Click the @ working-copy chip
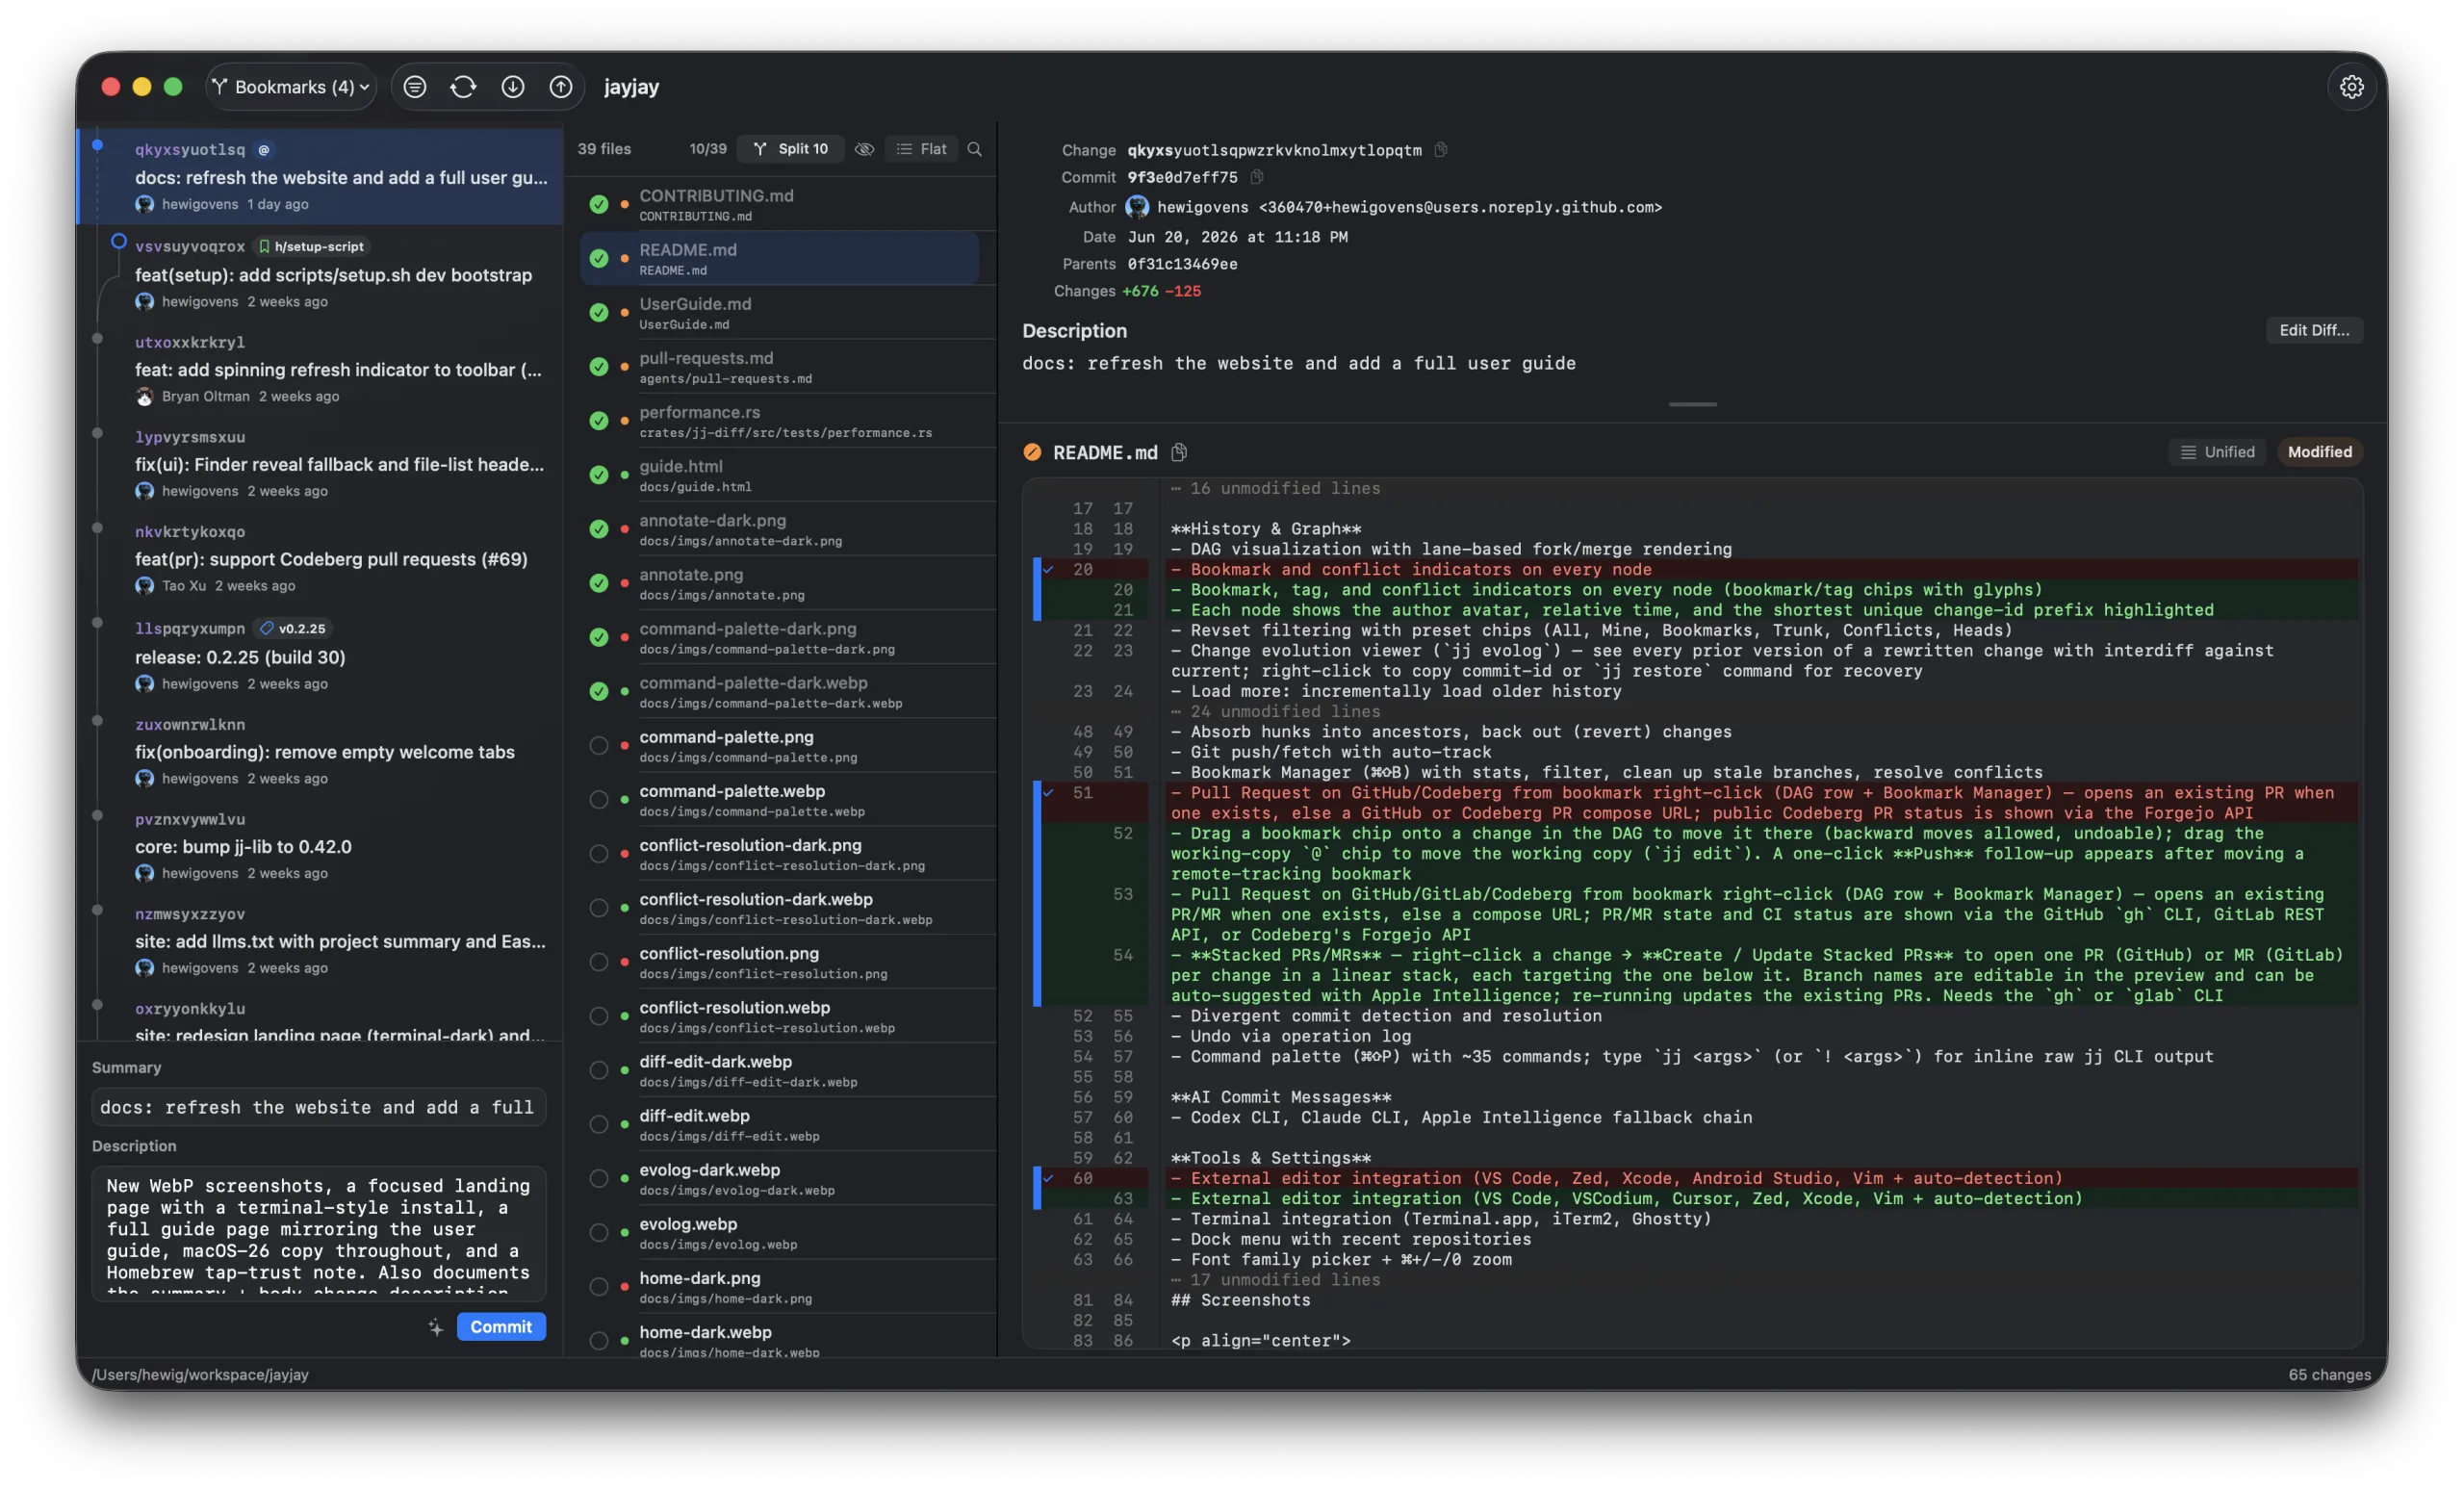 coord(263,150)
